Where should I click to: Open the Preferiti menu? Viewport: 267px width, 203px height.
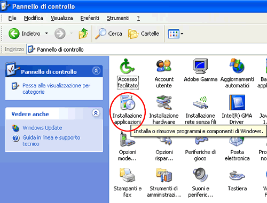click(90, 18)
